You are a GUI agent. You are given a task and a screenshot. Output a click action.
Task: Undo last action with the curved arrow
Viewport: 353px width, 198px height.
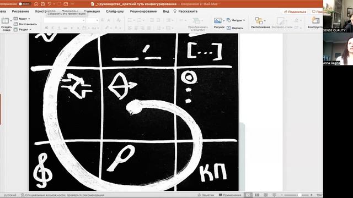click(x=50, y=4)
